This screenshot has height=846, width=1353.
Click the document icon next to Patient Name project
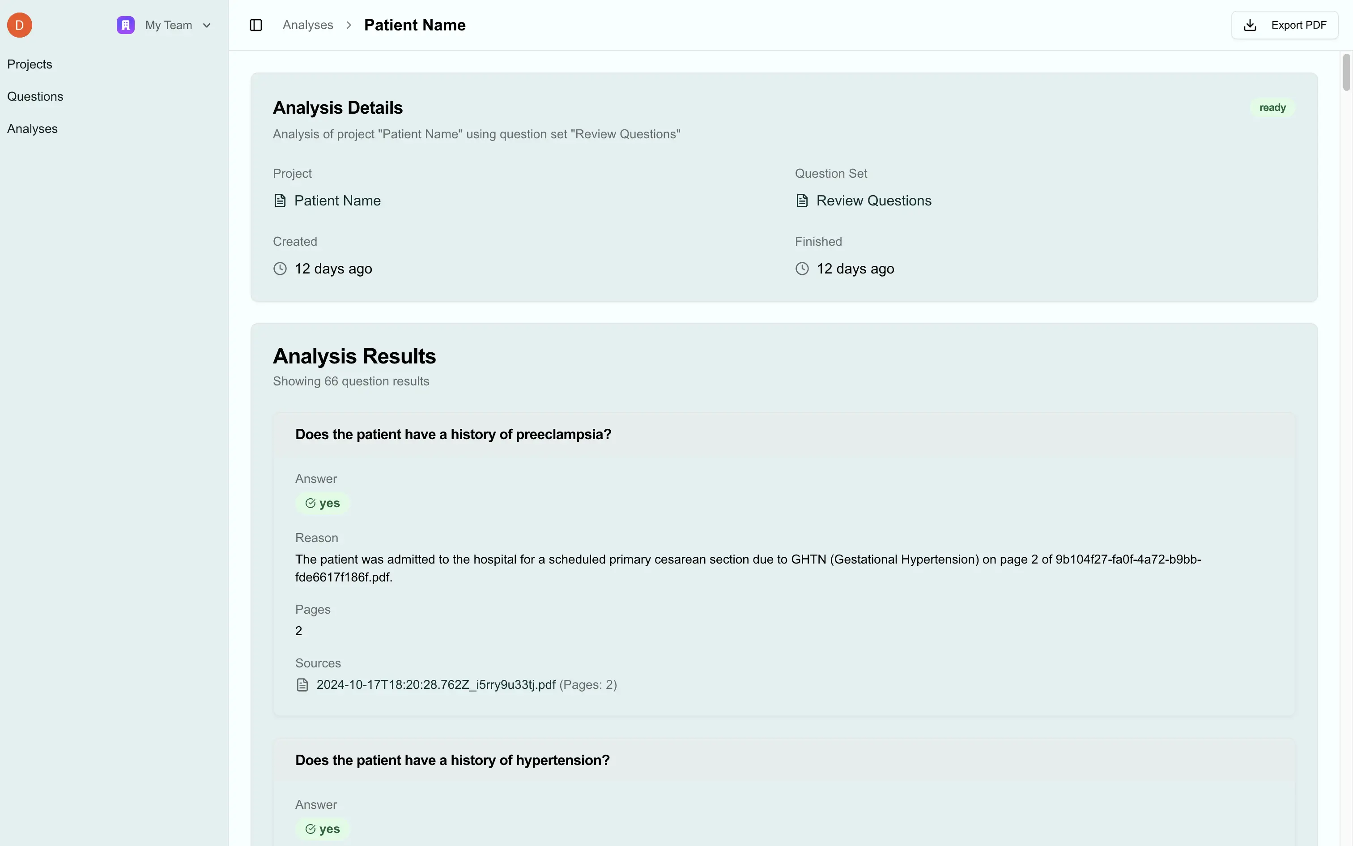(x=280, y=200)
